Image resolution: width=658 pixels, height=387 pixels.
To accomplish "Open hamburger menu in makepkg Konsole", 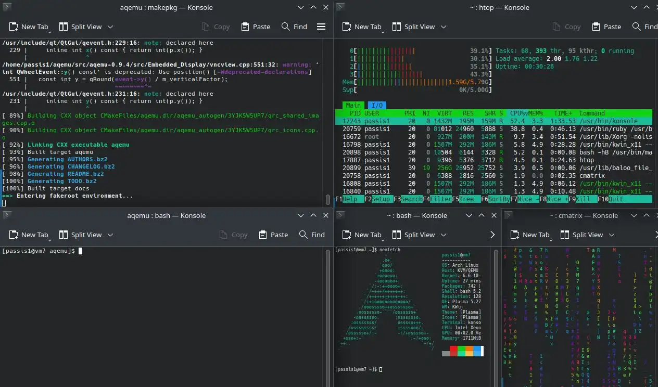I will (321, 27).
